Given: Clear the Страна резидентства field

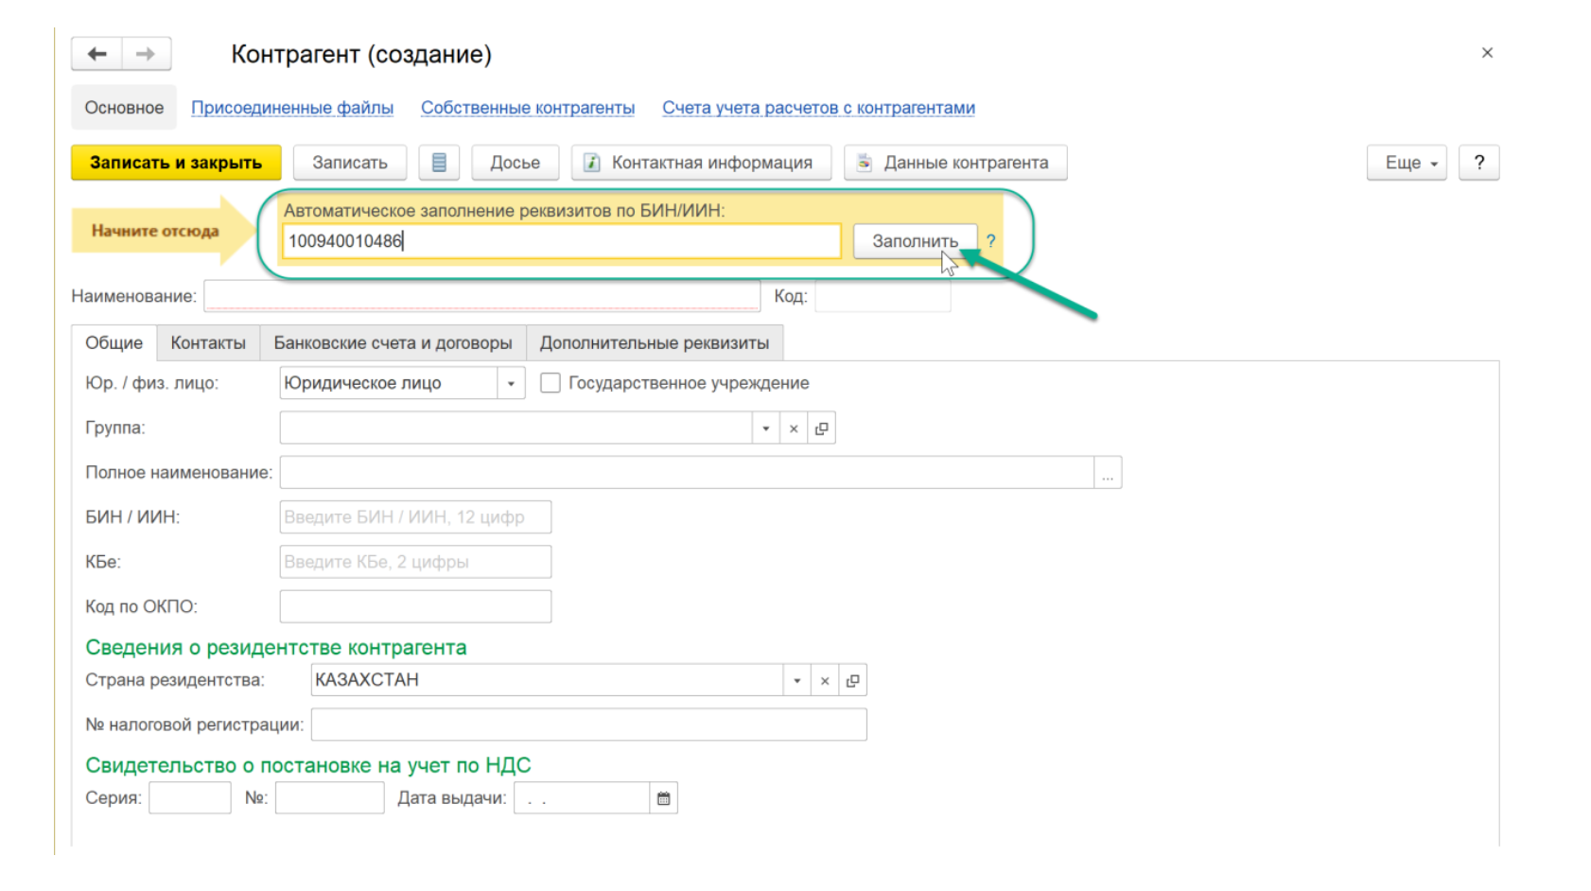Looking at the screenshot, I should [x=825, y=680].
